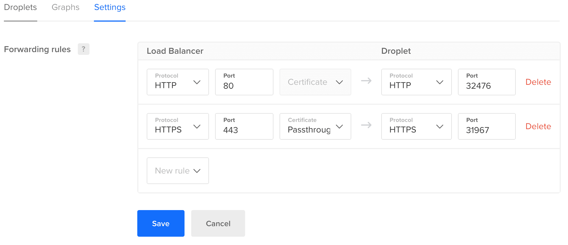Click the Cancel button
The image size is (568, 245).
tap(218, 223)
